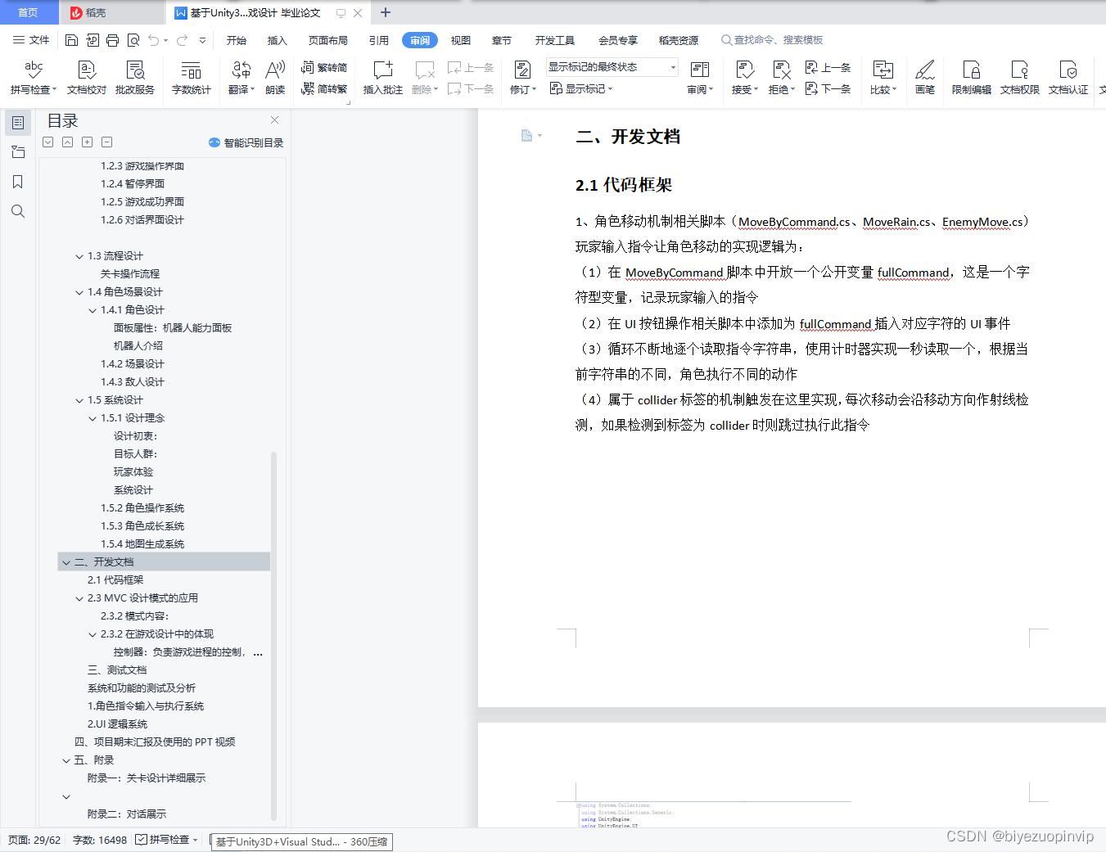
Task: Open the 文件 menu
Action: point(31,40)
